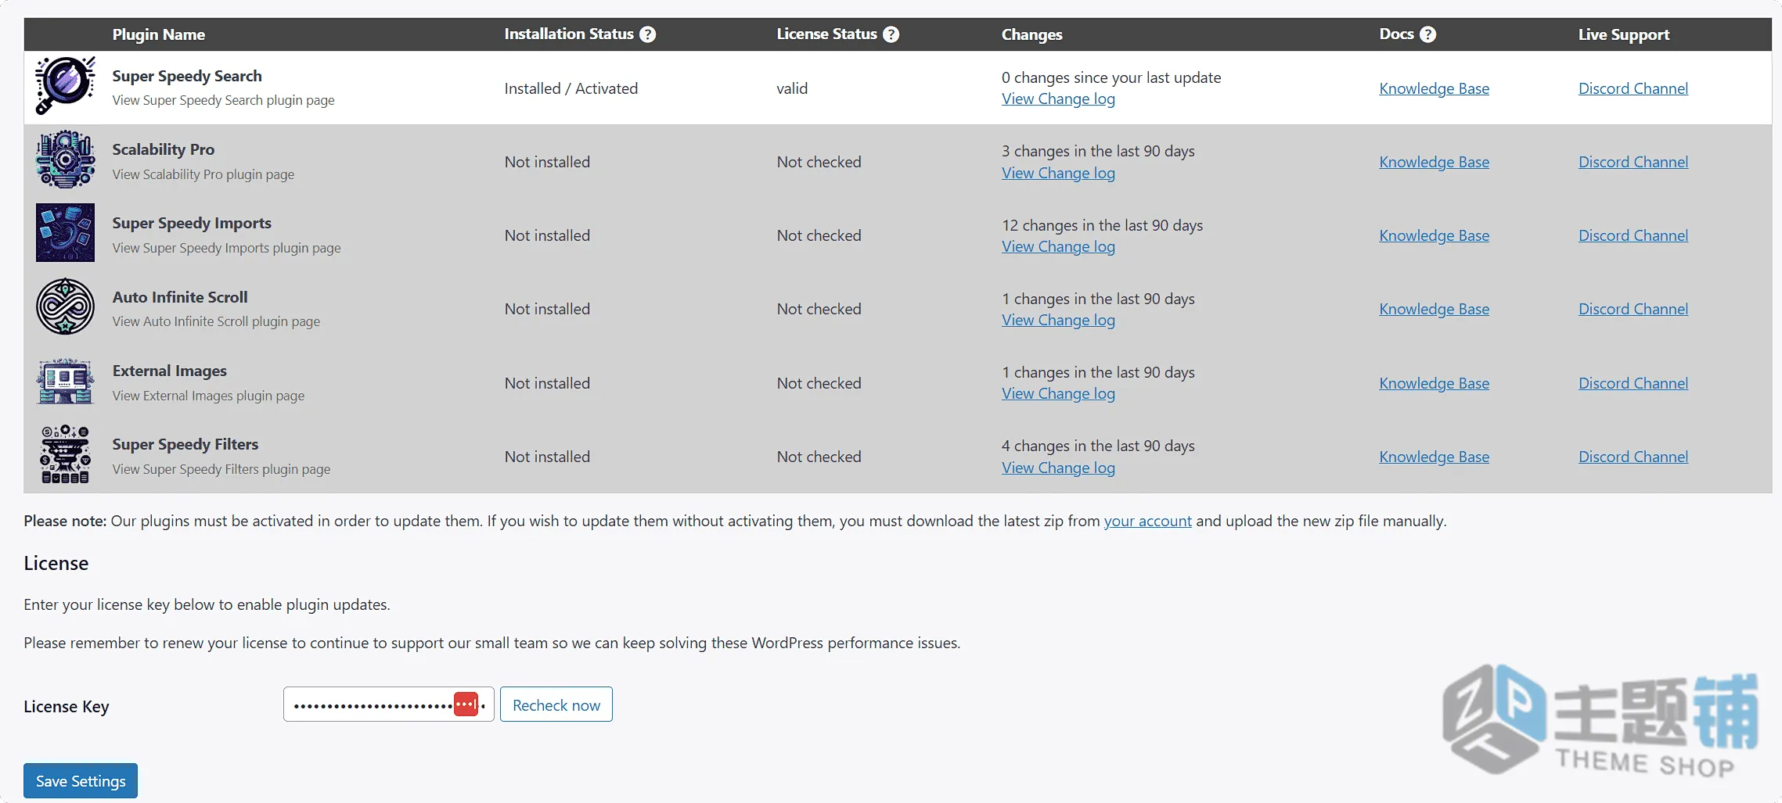Click the Installation Status column header text

[x=569, y=34]
